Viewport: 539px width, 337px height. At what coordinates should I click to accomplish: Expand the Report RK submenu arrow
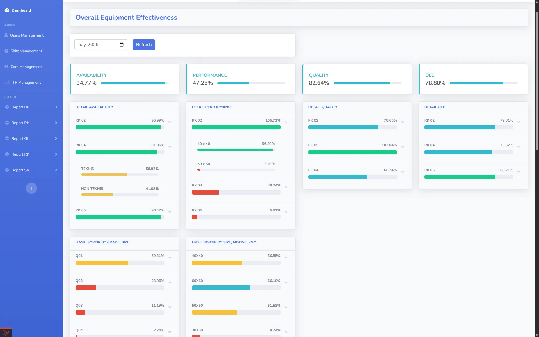tap(56, 154)
